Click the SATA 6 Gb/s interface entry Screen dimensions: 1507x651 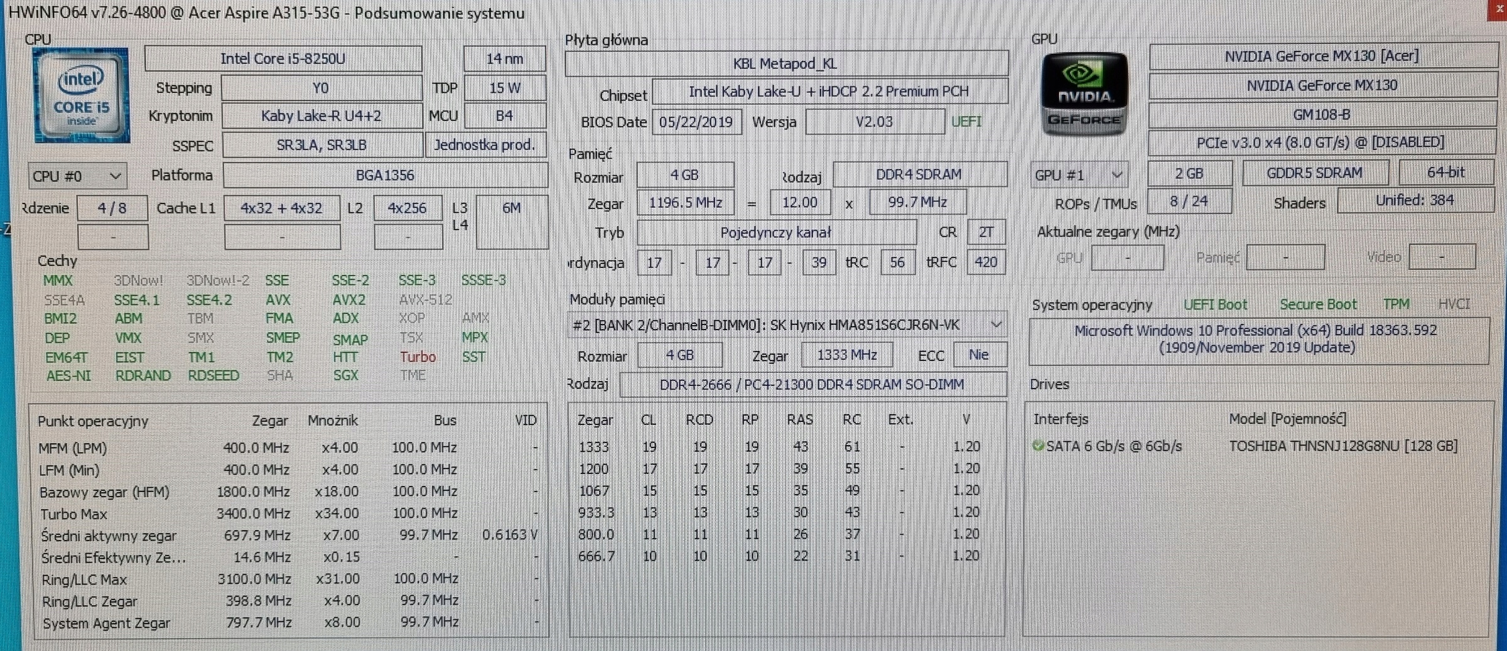point(1114,446)
